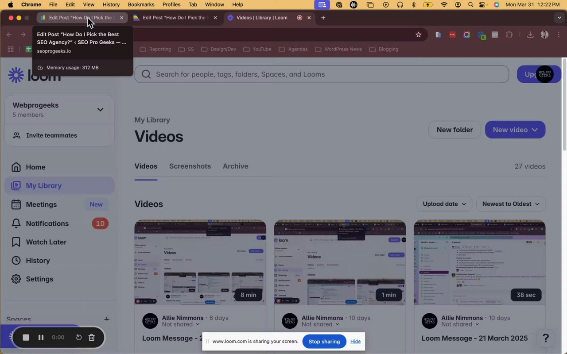
Task: Expand Not shared on the 6 days video
Action: [181, 324]
